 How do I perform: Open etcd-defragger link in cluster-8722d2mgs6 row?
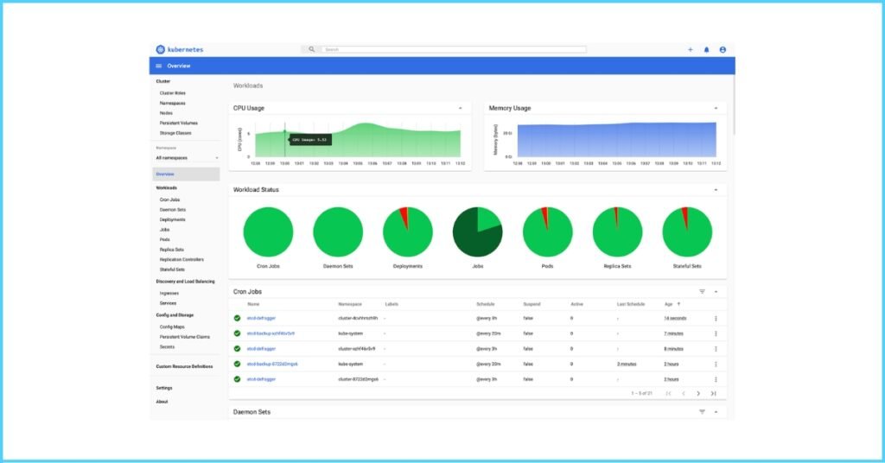pos(261,379)
